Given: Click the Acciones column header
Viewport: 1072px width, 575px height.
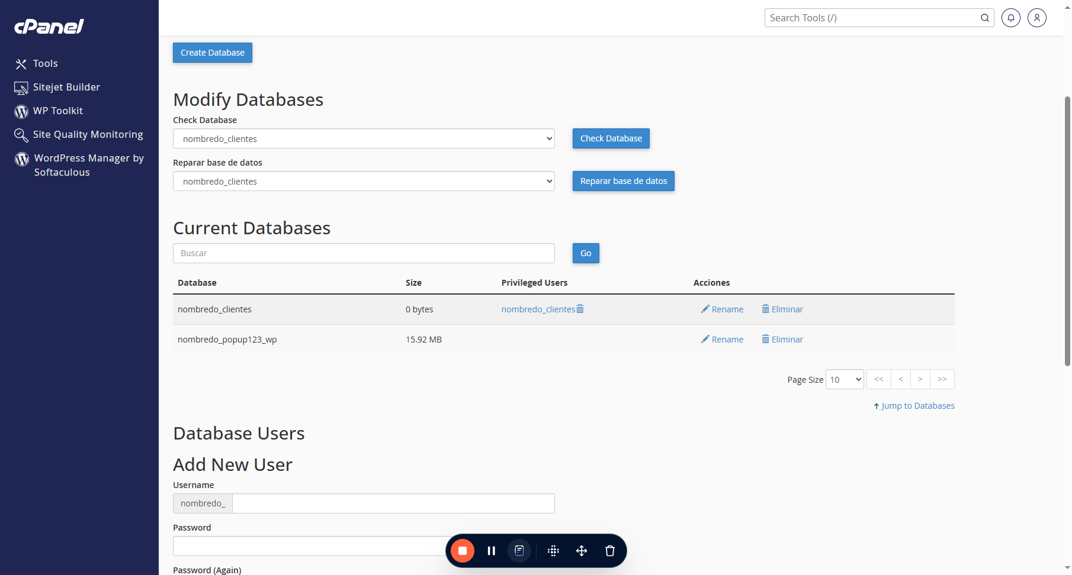Looking at the screenshot, I should (711, 282).
